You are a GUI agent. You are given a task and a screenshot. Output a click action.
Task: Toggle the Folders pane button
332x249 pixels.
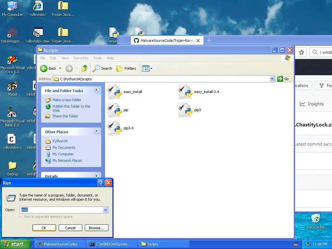coord(126,68)
